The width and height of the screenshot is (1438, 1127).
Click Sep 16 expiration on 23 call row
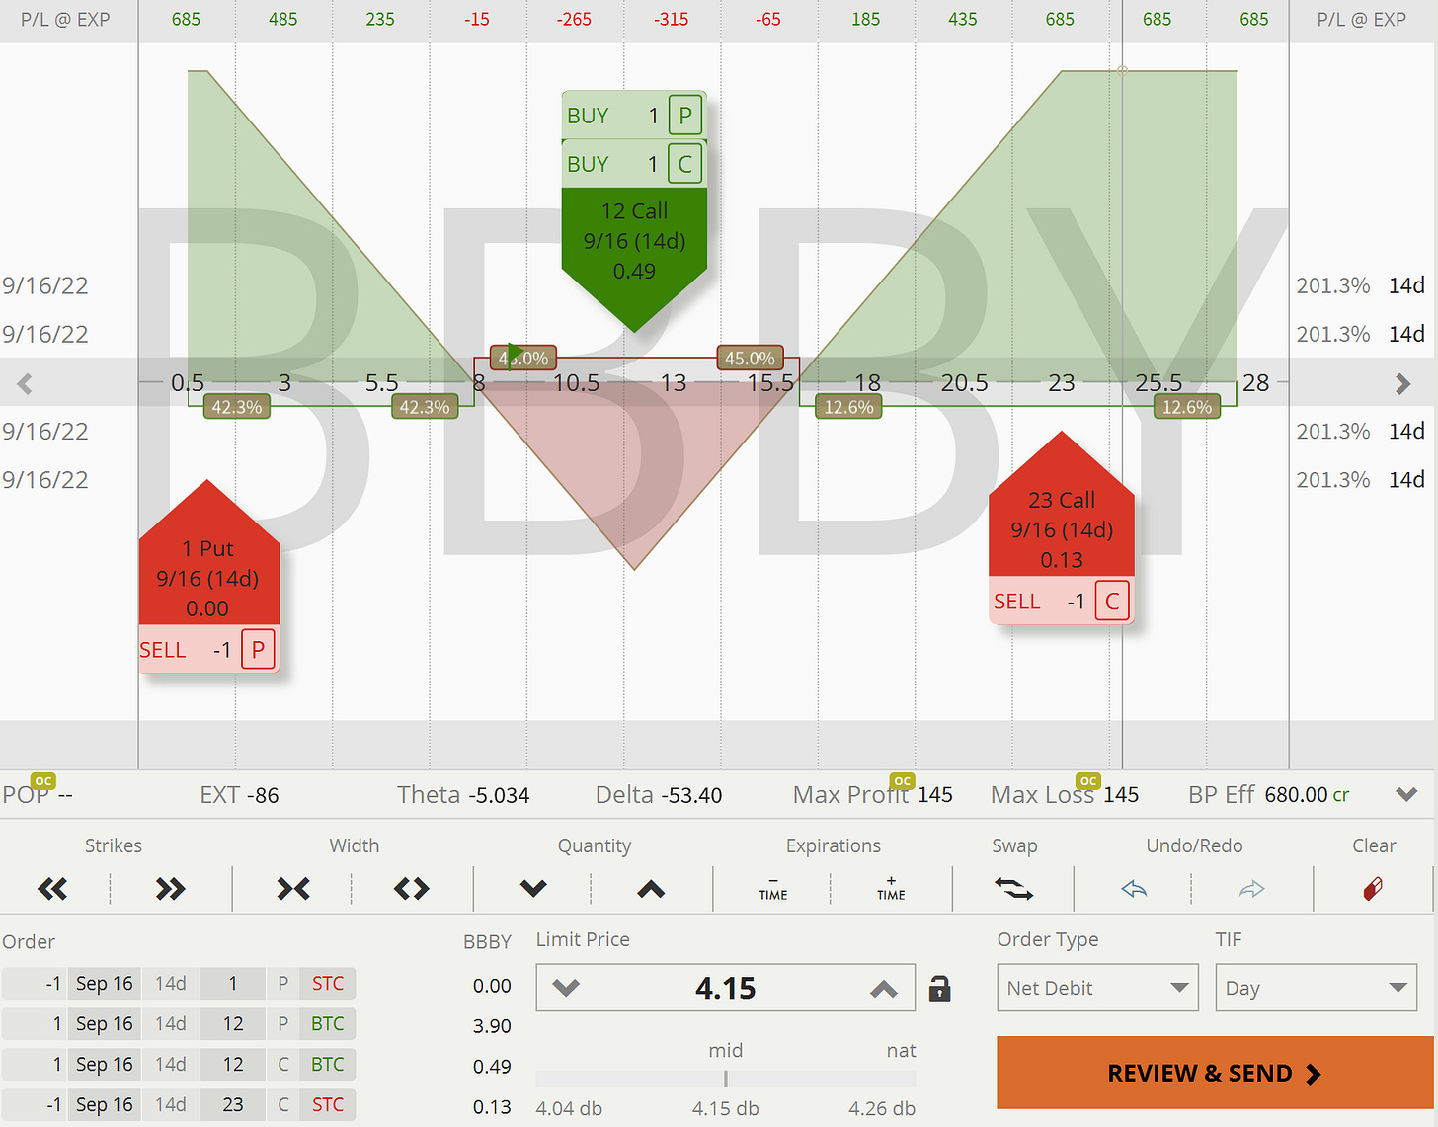point(105,1105)
